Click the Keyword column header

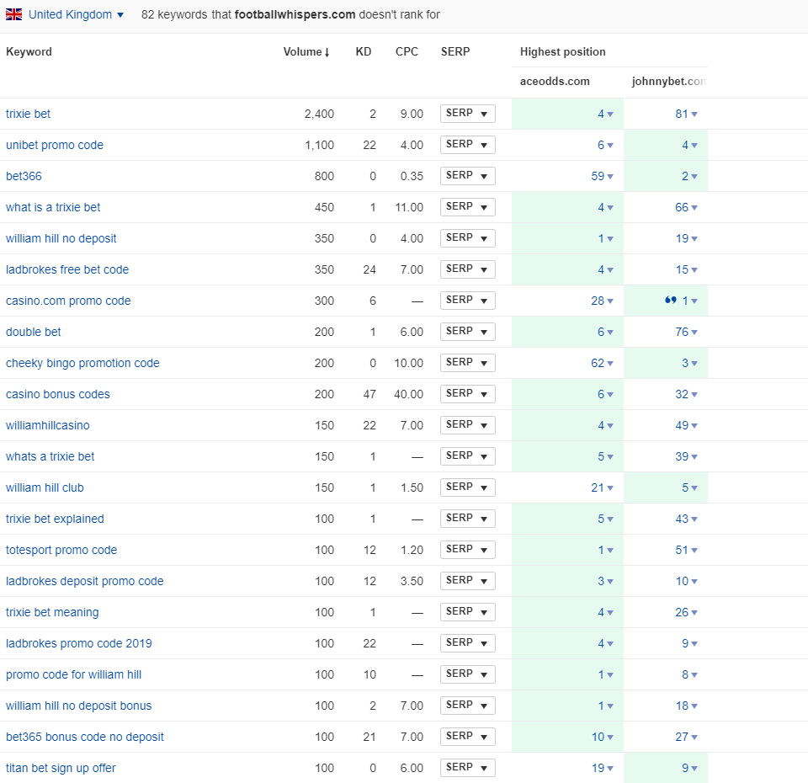coord(29,51)
